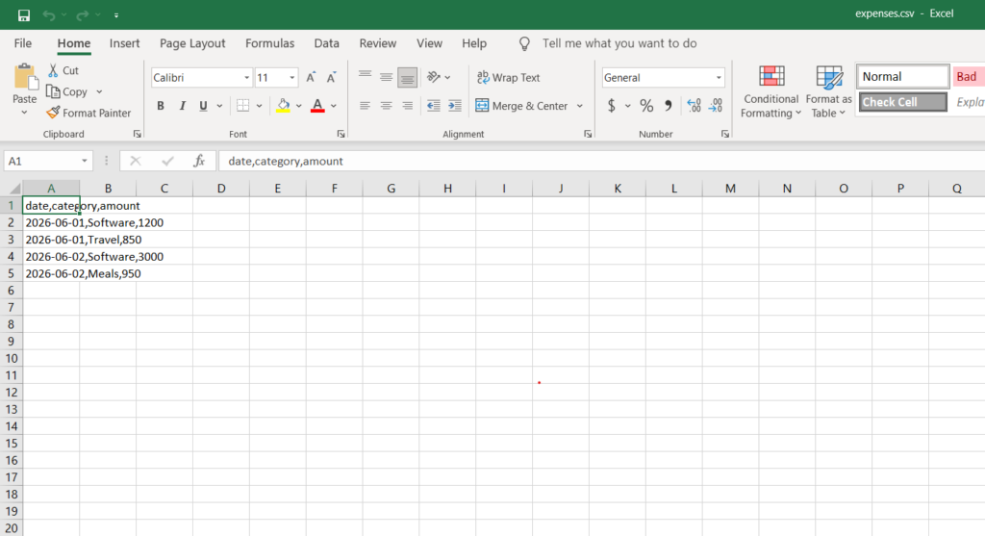Click the Increase Indent icon
The width and height of the screenshot is (985, 536).
(455, 106)
